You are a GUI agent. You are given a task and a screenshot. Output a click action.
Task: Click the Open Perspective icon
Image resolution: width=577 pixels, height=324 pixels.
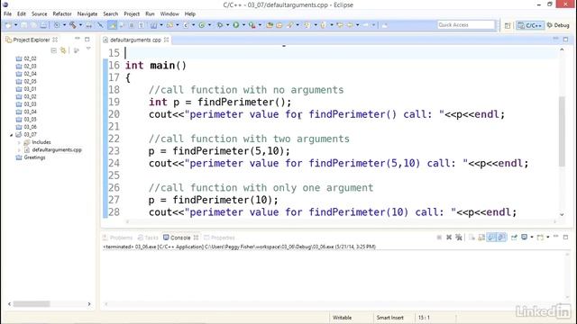pos(508,25)
